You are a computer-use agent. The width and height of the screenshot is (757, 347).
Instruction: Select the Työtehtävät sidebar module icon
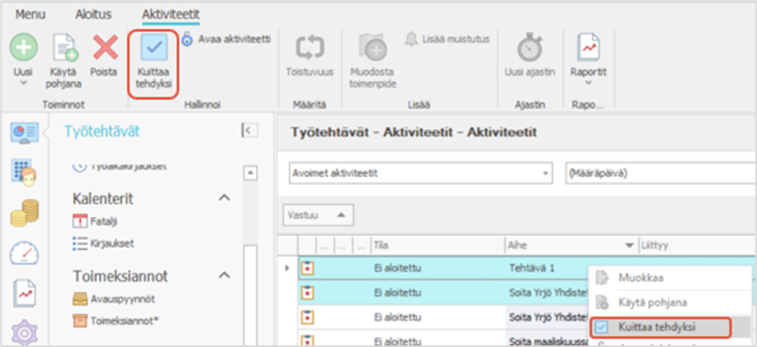tap(23, 132)
